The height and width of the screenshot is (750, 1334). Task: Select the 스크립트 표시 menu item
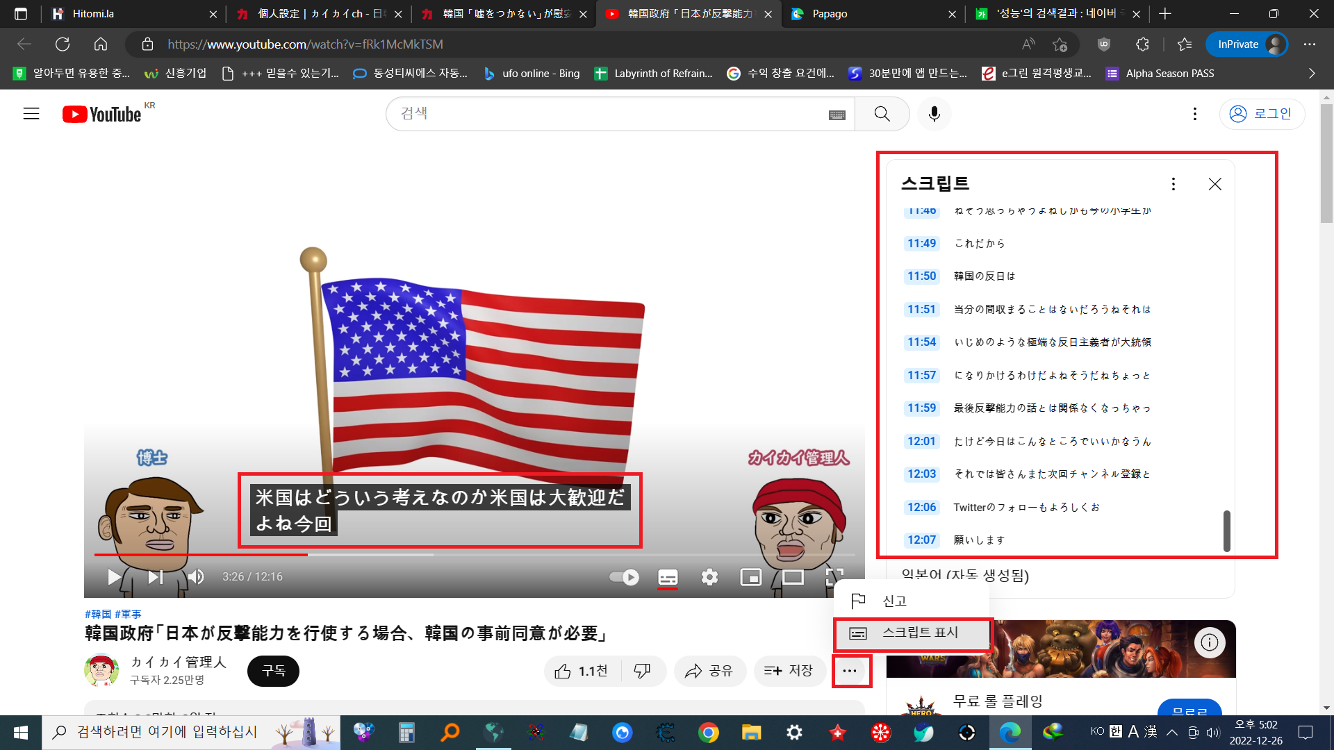click(911, 633)
